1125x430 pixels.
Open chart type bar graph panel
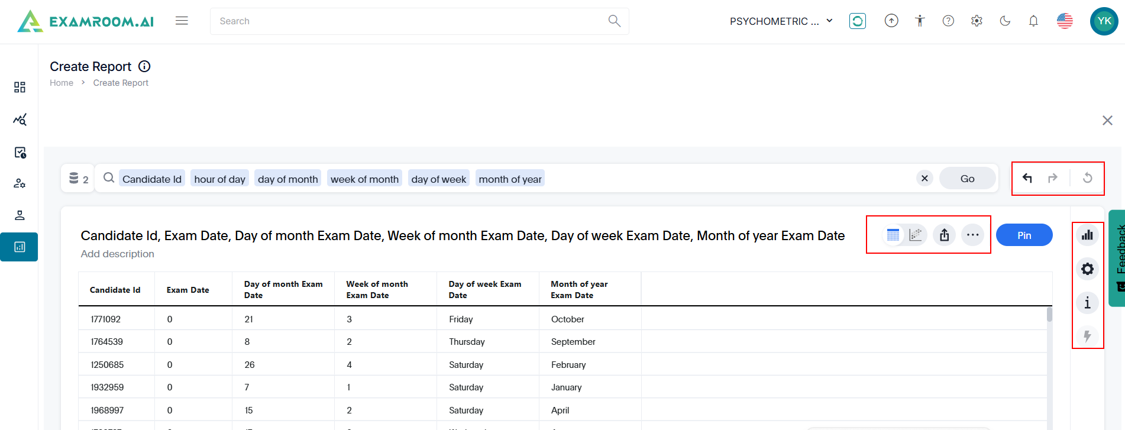point(1087,235)
